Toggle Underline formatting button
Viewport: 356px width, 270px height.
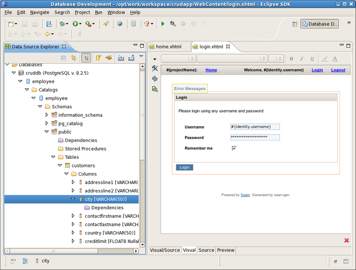312,59
